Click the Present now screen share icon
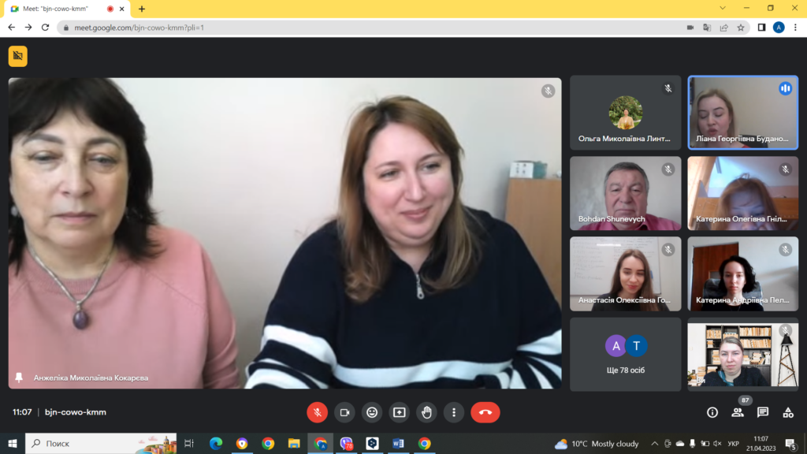807x454 pixels. pyautogui.click(x=400, y=412)
